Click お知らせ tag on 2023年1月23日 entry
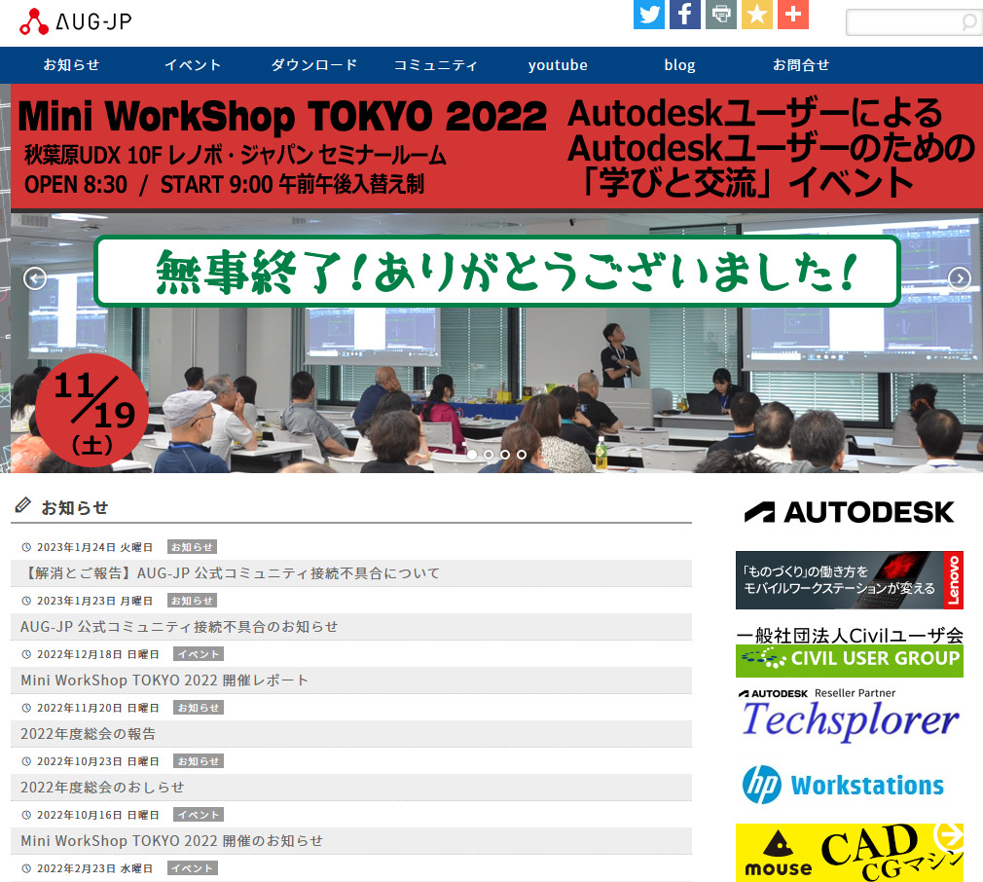Image resolution: width=983 pixels, height=882 pixels. click(193, 601)
